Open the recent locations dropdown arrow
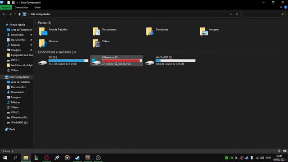288x162 pixels. coord(15,14)
